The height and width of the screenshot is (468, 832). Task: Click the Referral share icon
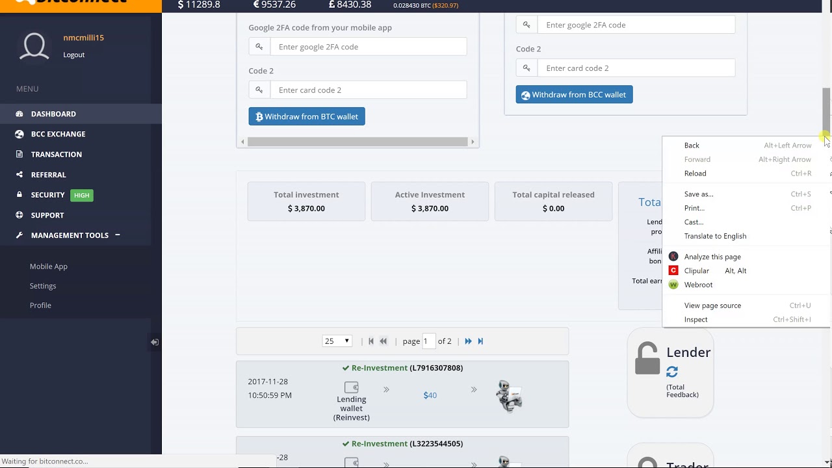click(x=19, y=175)
